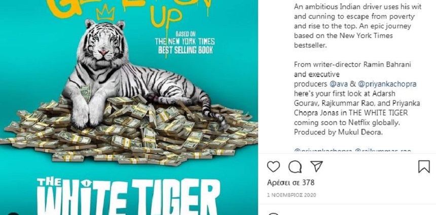View who liked via "Αρέσει σε 378"
This screenshot has height=215, width=436.
coord(290,183)
